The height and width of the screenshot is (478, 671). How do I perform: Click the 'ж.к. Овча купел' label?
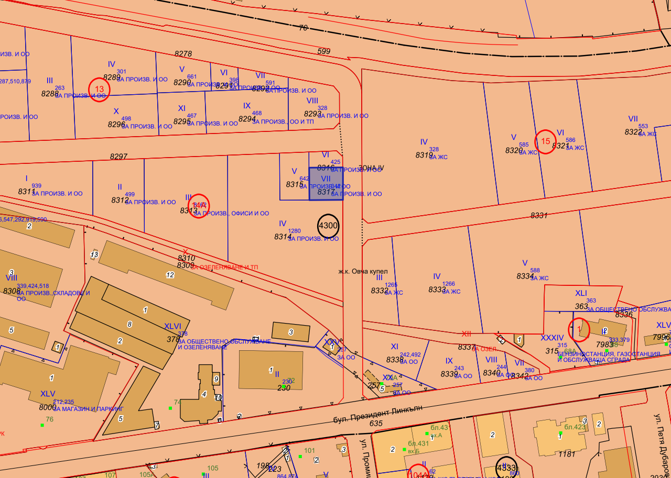click(363, 272)
